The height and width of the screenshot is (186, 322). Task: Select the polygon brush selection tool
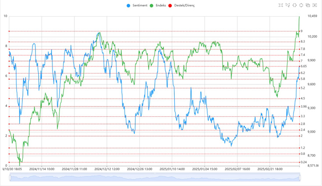click(288, 5)
